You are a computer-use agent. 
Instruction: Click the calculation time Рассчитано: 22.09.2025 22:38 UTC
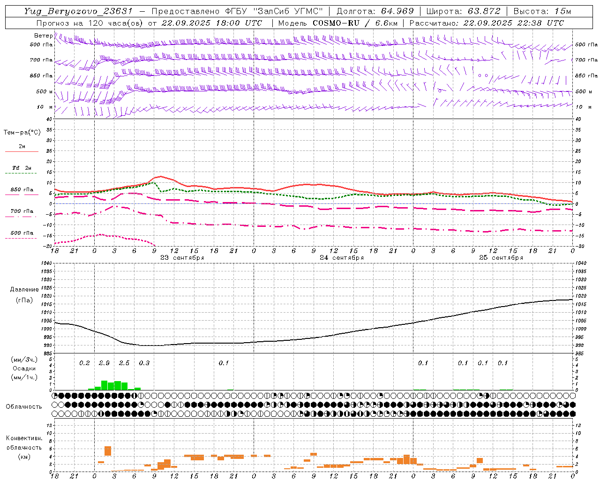point(487,23)
